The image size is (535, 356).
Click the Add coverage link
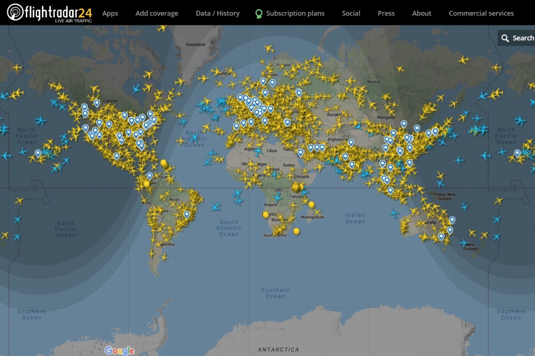(157, 13)
